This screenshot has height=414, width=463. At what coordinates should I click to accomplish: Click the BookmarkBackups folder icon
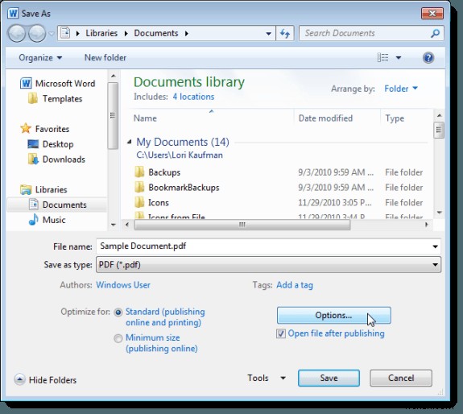coord(139,187)
